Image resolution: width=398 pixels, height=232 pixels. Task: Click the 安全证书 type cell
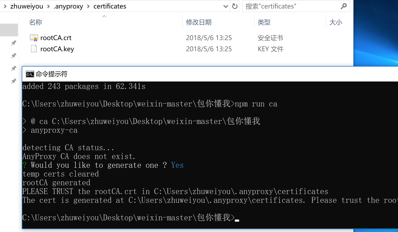[270, 38]
